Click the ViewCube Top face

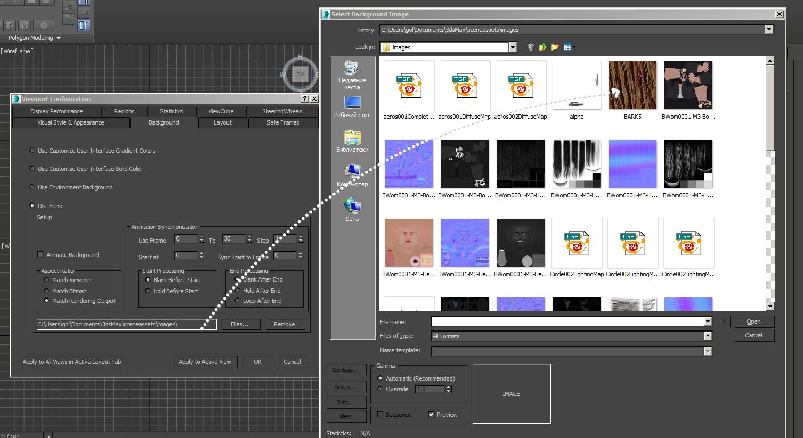click(300, 74)
